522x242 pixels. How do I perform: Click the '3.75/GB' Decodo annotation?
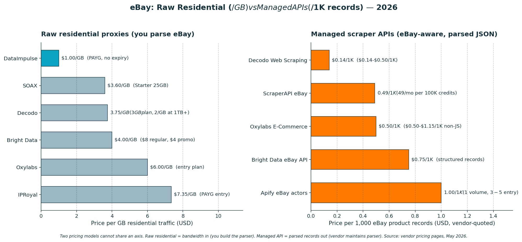(x=150, y=113)
